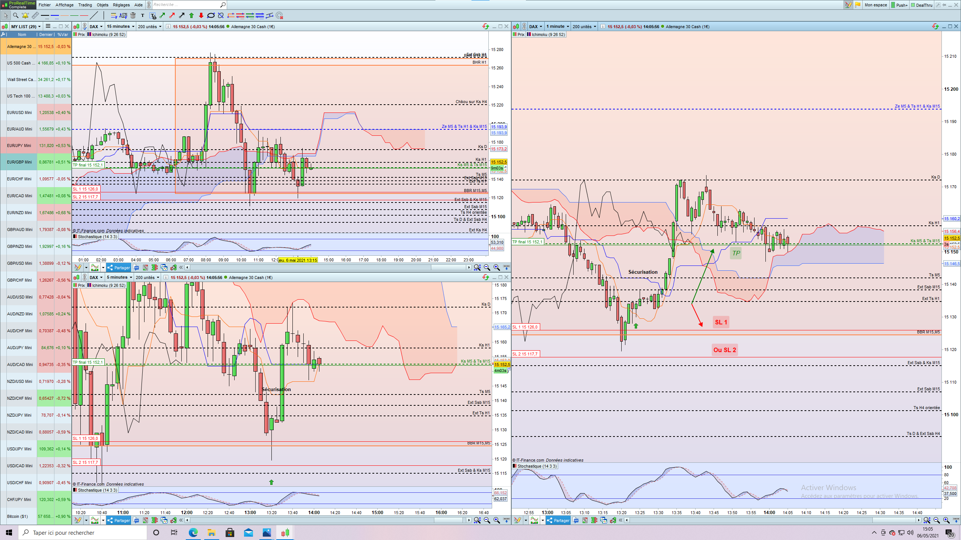Screen dimensions: 961x540
Task: Open the 15 minutes timeframe dropdown
Action: (x=120, y=26)
